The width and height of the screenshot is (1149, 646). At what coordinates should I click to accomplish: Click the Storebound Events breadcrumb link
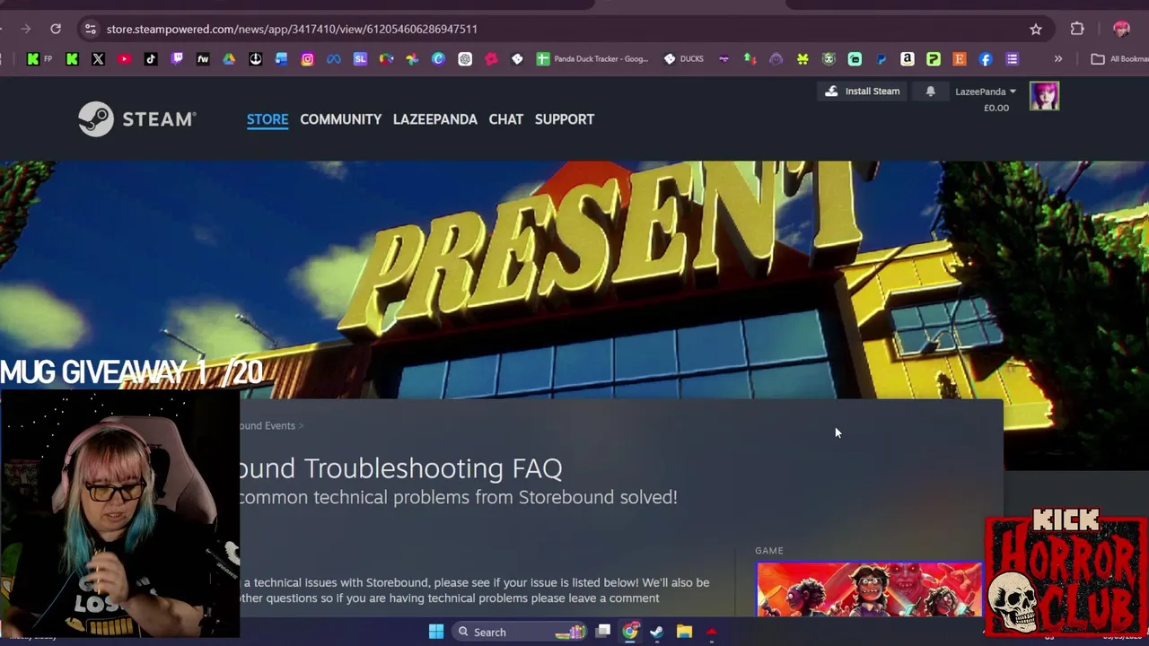(x=268, y=426)
